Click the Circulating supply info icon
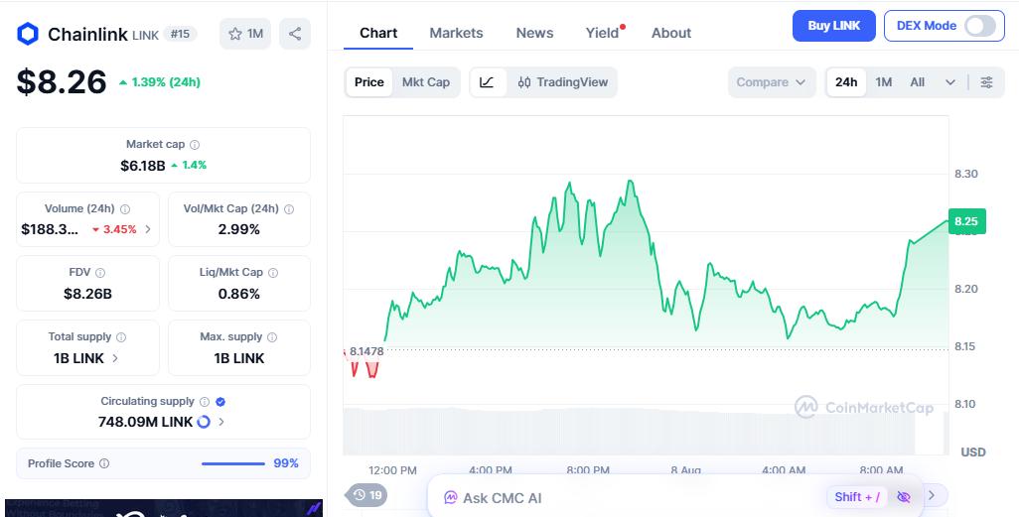This screenshot has width=1019, height=517. (204, 402)
